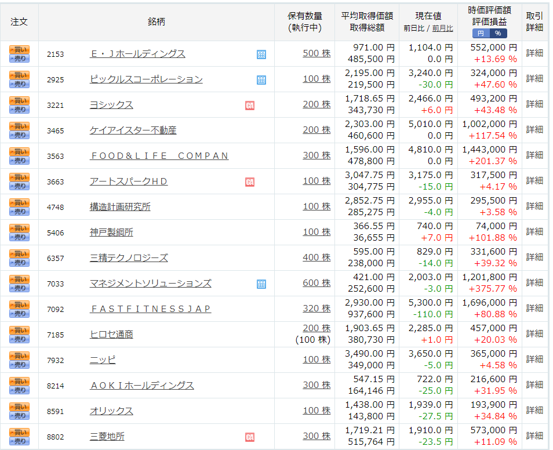The width and height of the screenshot is (553, 450).
Task: Click the -27.5 円 daily change
Action: [x=435, y=416]
